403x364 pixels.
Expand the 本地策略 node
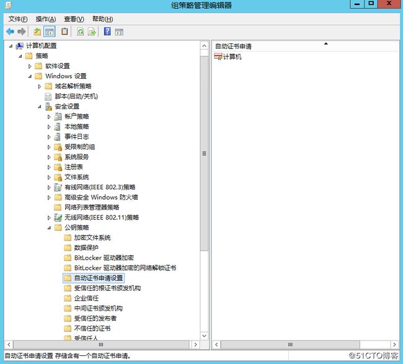coord(49,127)
